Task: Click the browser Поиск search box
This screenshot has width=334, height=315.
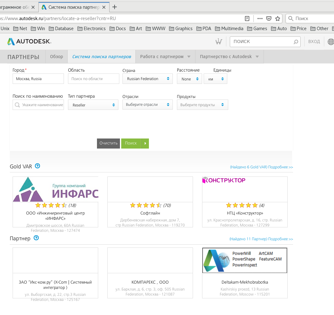Action: click(310, 19)
